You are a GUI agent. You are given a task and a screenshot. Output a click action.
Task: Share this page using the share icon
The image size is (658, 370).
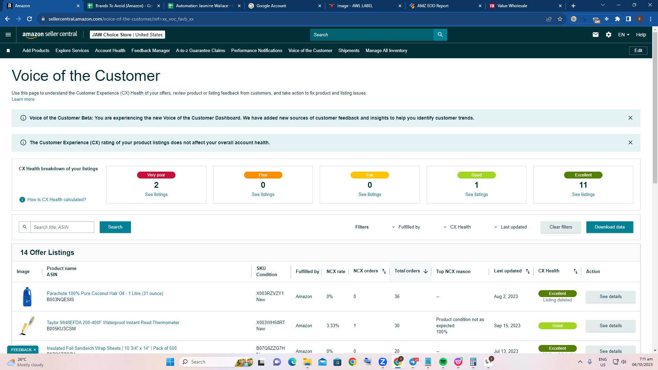549,19
